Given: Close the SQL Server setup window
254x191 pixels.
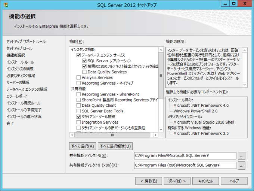Looking at the screenshot, I should [x=245, y=3].
